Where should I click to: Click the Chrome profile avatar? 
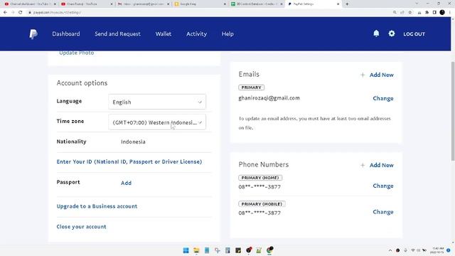tap(442, 13)
